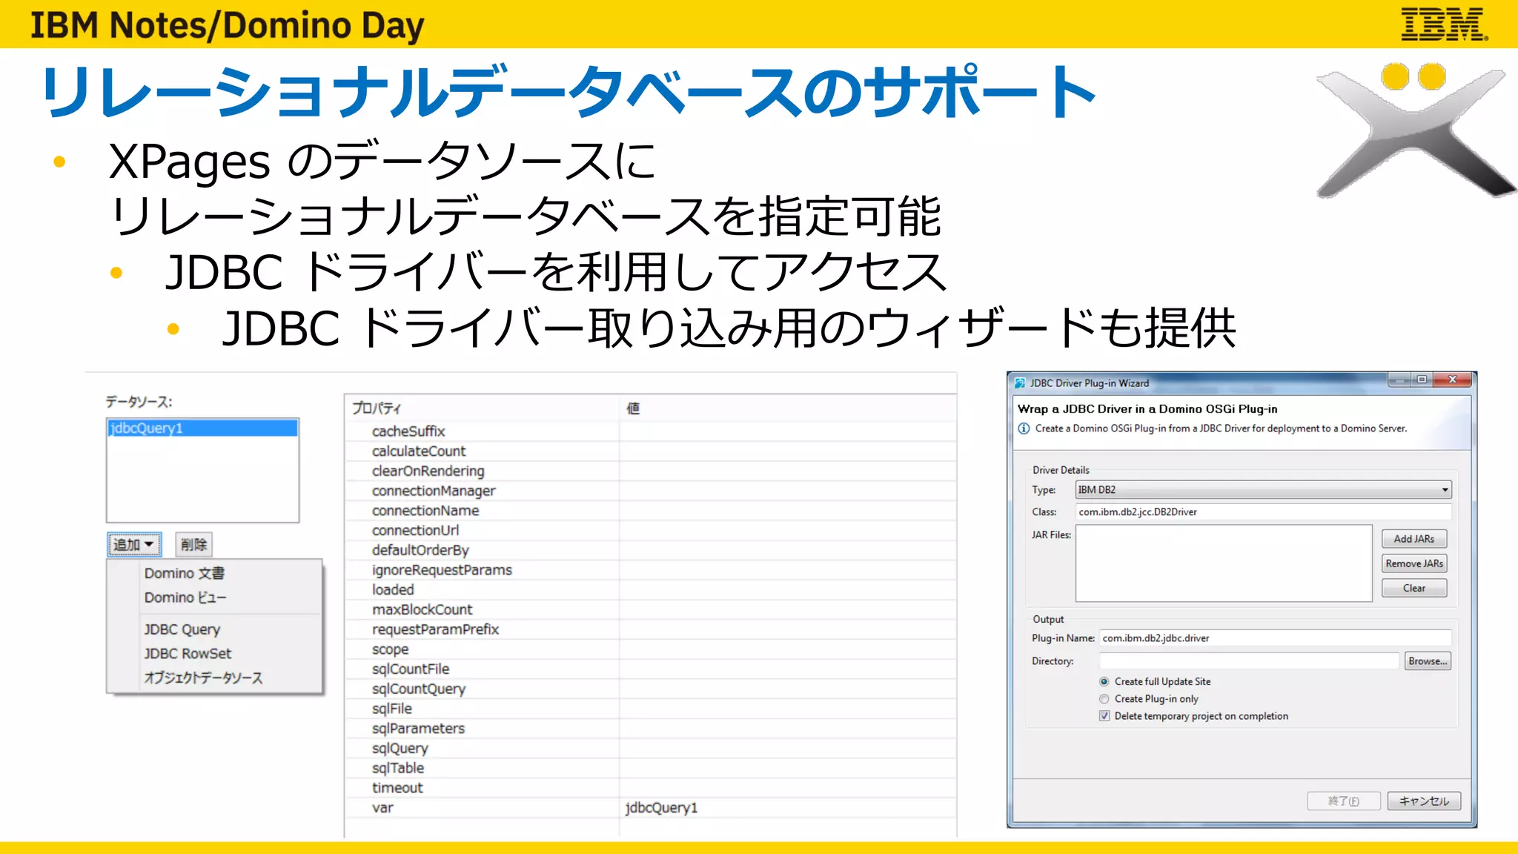
Task: Select the cacheSuffix property row
Action: (651, 431)
